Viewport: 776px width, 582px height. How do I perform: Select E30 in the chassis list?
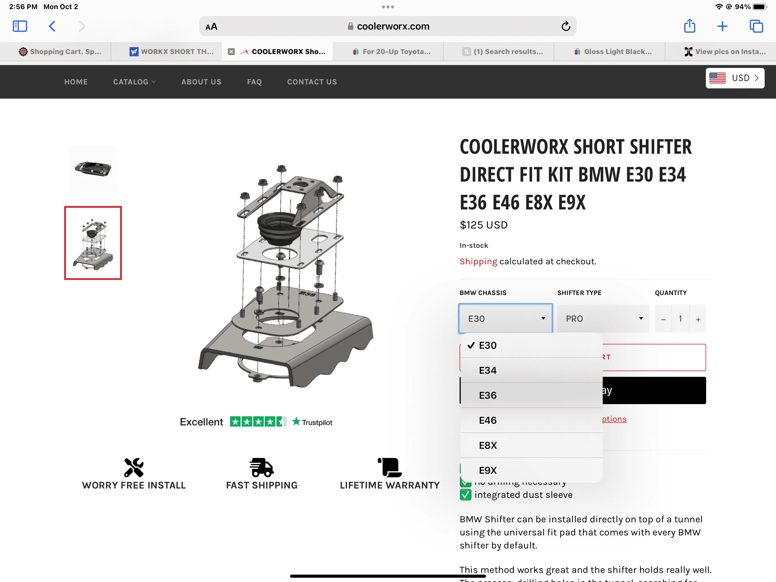click(x=531, y=345)
